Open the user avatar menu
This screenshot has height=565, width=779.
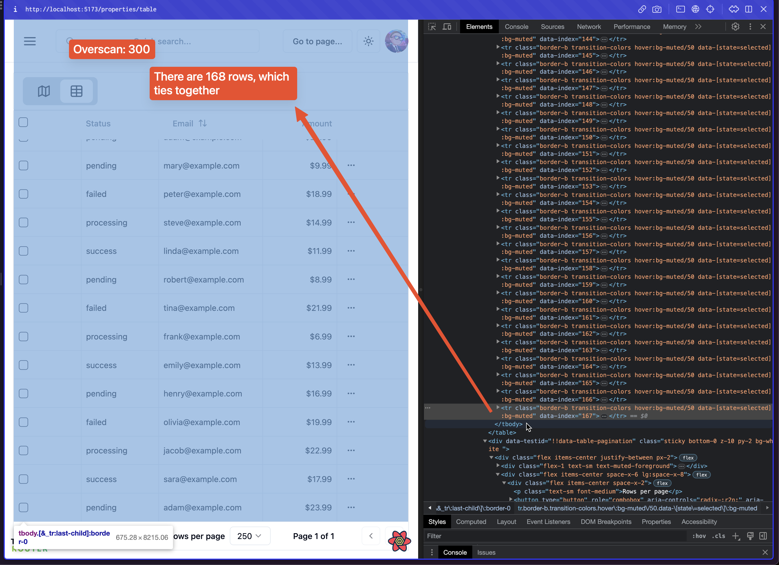point(396,41)
